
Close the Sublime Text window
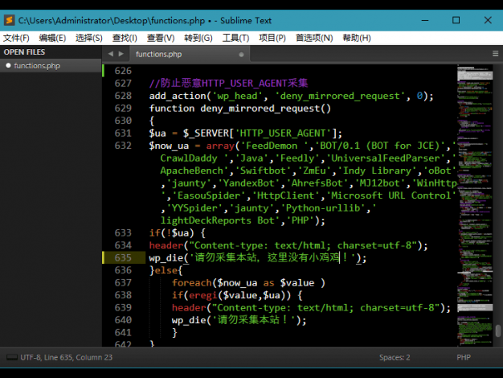point(488,20)
